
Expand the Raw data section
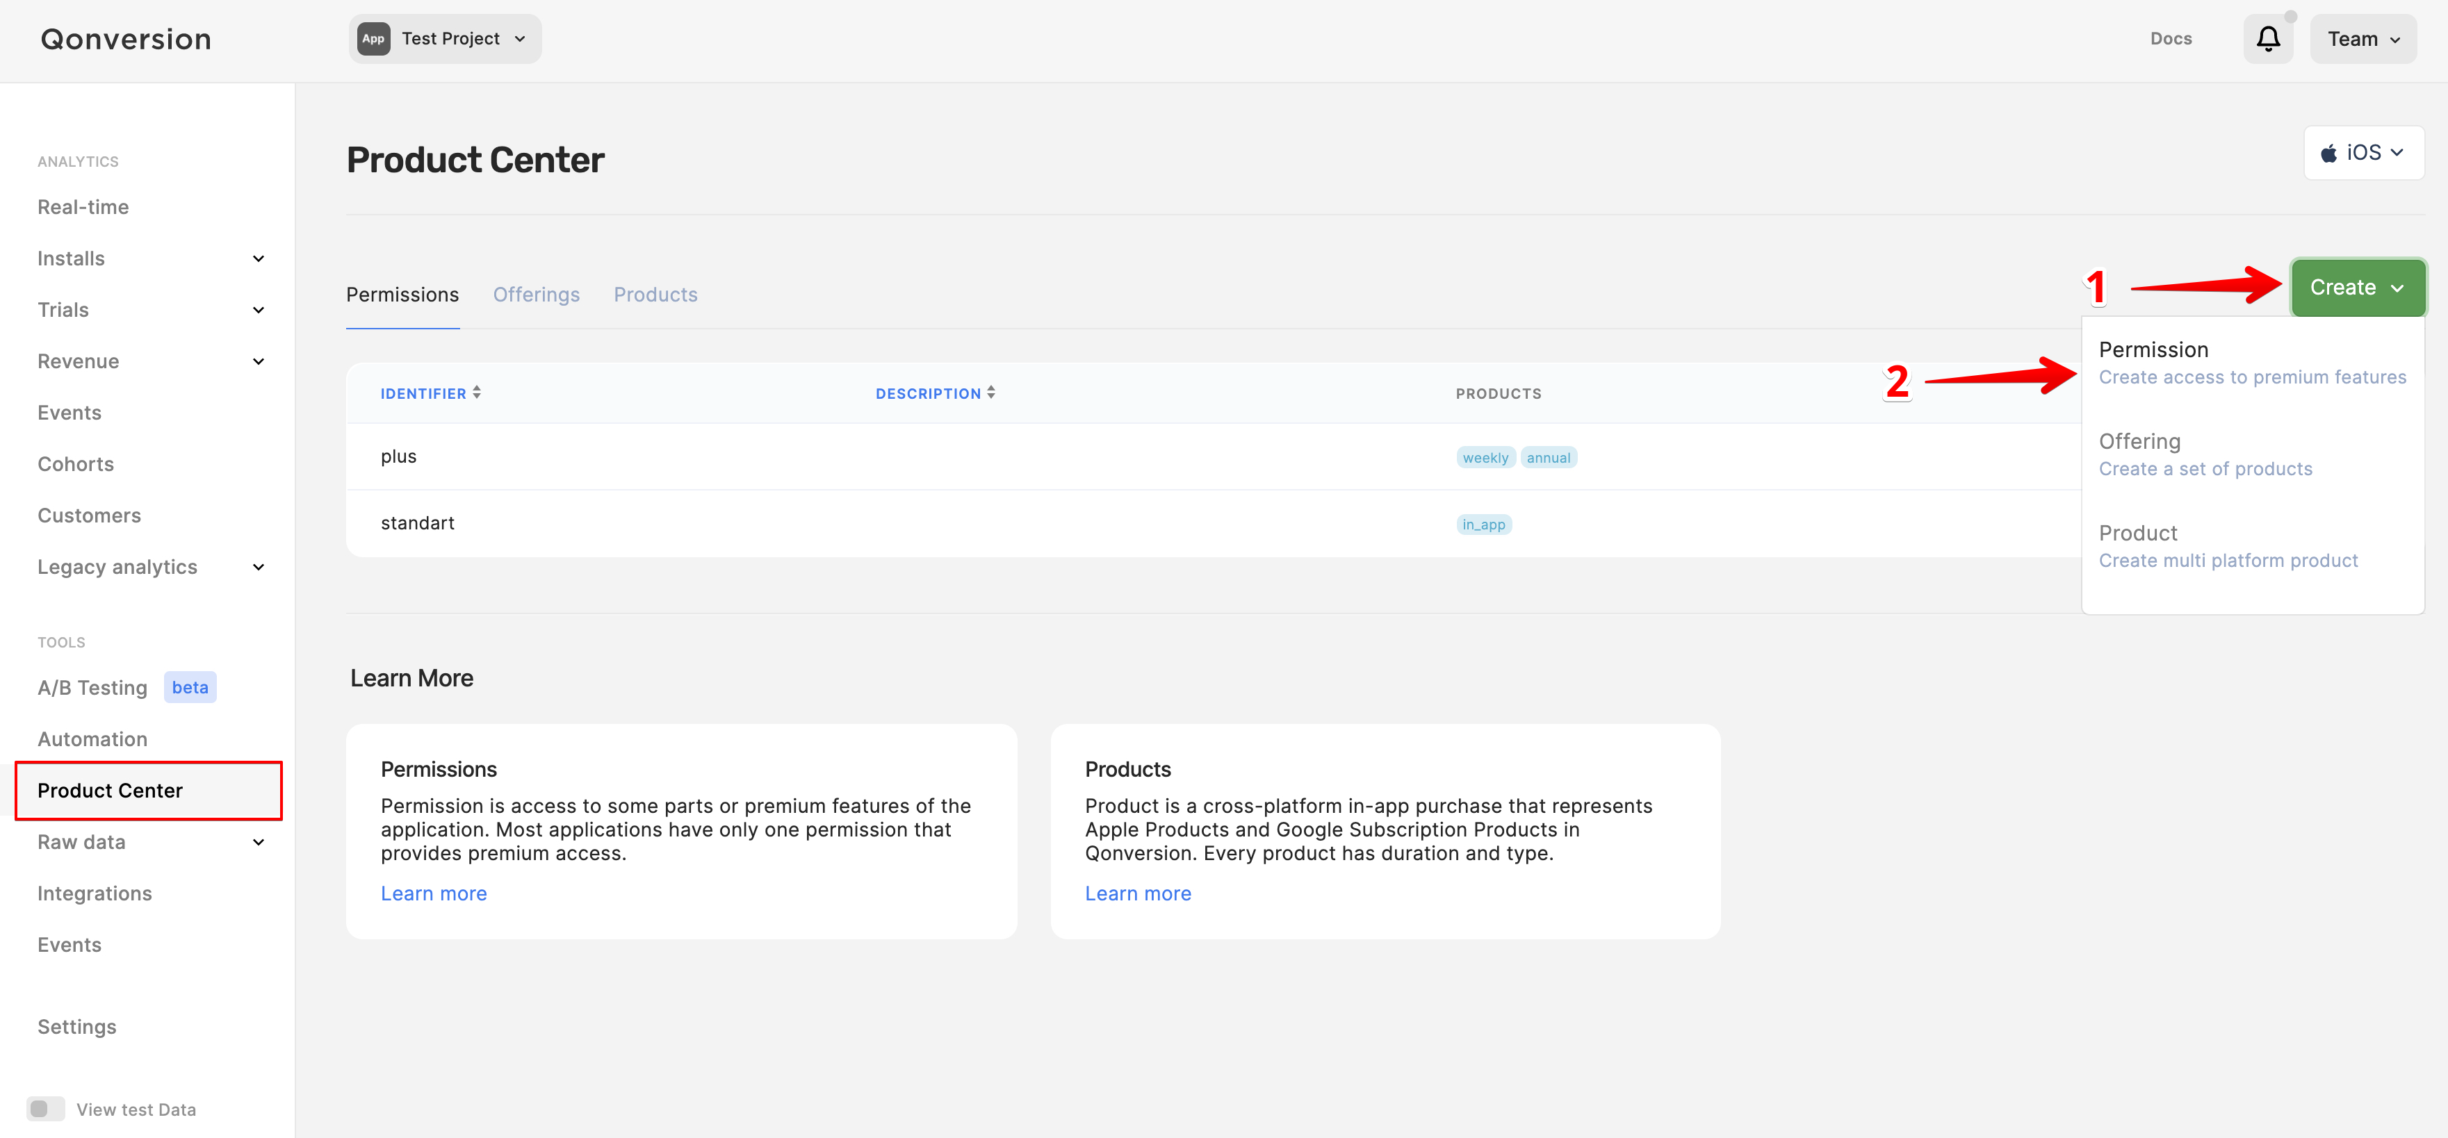pyautogui.click(x=258, y=841)
